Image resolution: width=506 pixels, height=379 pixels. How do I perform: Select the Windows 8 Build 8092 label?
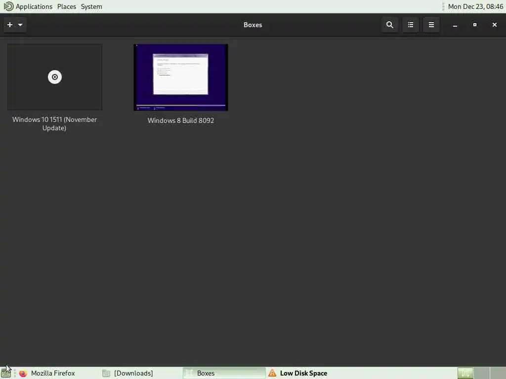181,120
